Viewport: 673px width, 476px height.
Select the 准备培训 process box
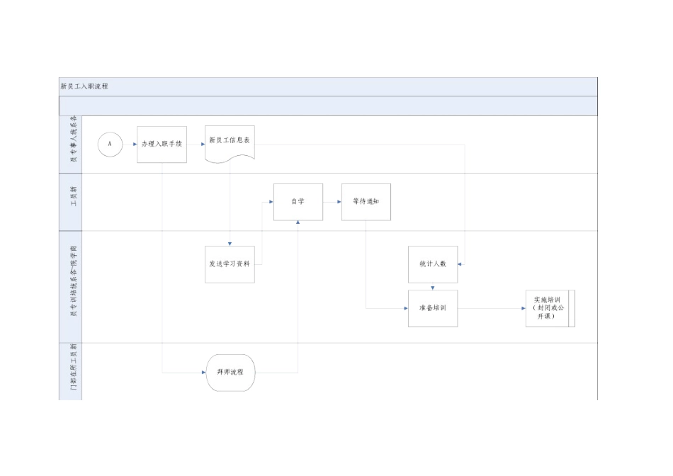click(x=433, y=308)
